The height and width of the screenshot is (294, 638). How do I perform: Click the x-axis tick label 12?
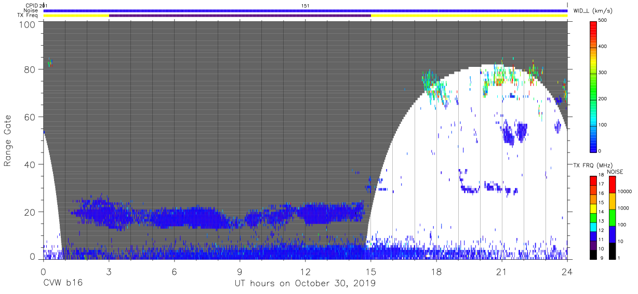pyautogui.click(x=305, y=272)
